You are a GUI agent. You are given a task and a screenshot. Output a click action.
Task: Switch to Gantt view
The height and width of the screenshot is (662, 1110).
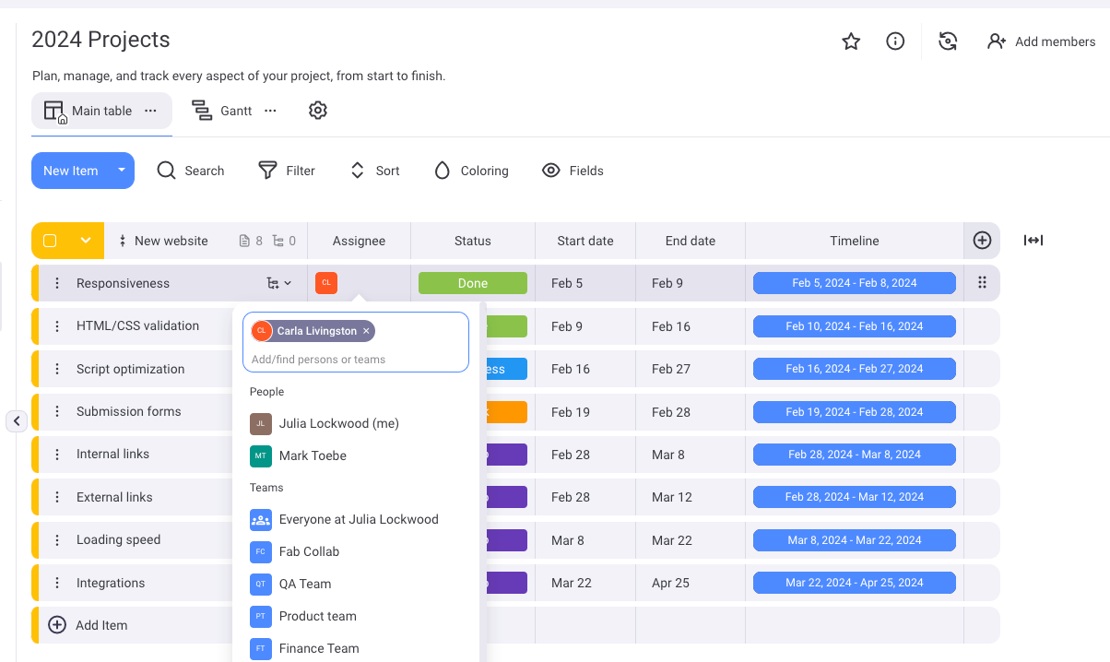221,111
